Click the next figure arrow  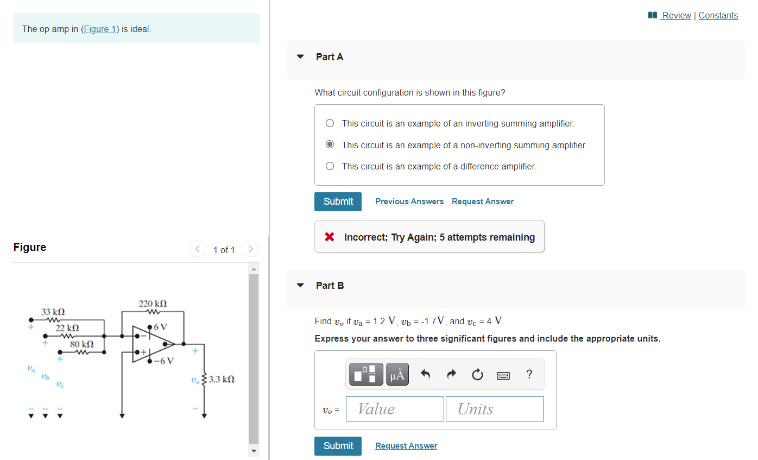click(250, 249)
